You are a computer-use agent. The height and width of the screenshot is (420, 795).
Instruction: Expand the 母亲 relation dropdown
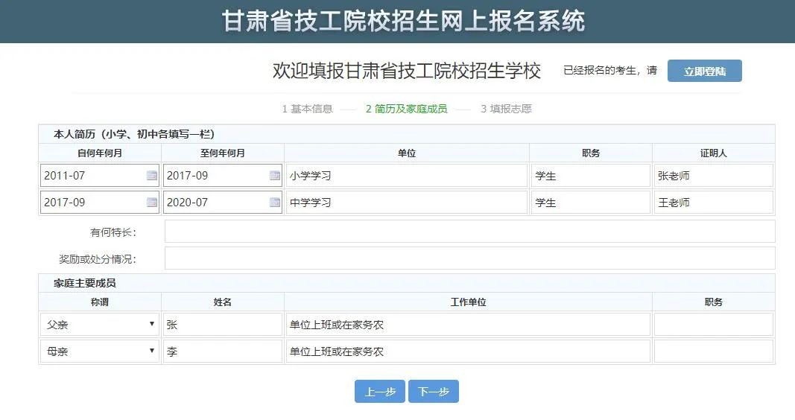pyautogui.click(x=100, y=351)
